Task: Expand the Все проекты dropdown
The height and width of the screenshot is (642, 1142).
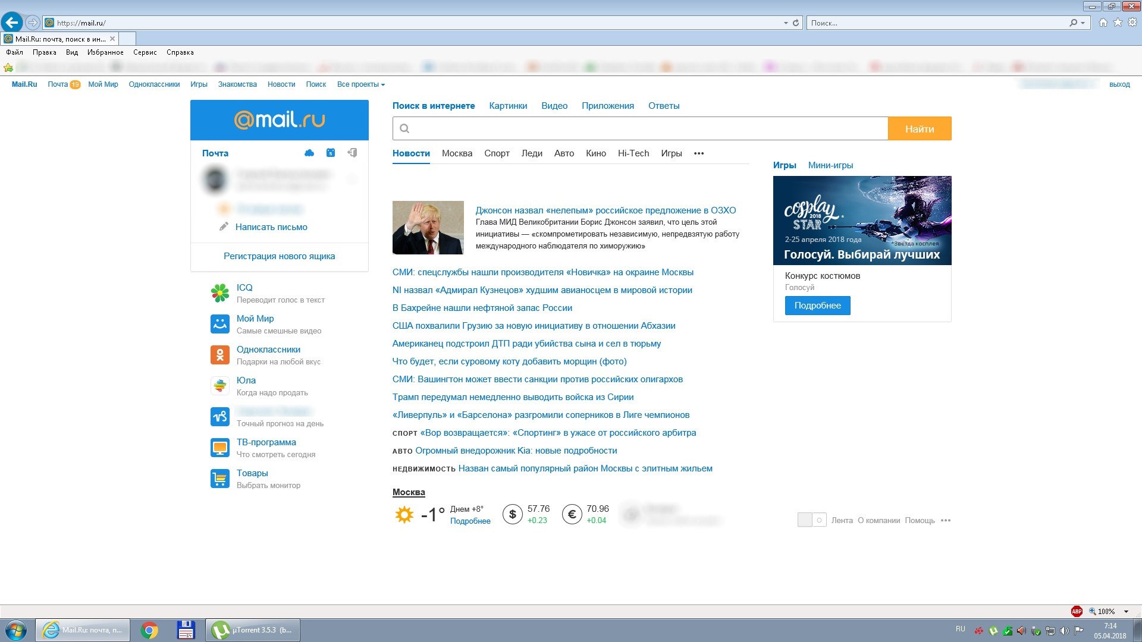Action: click(361, 84)
